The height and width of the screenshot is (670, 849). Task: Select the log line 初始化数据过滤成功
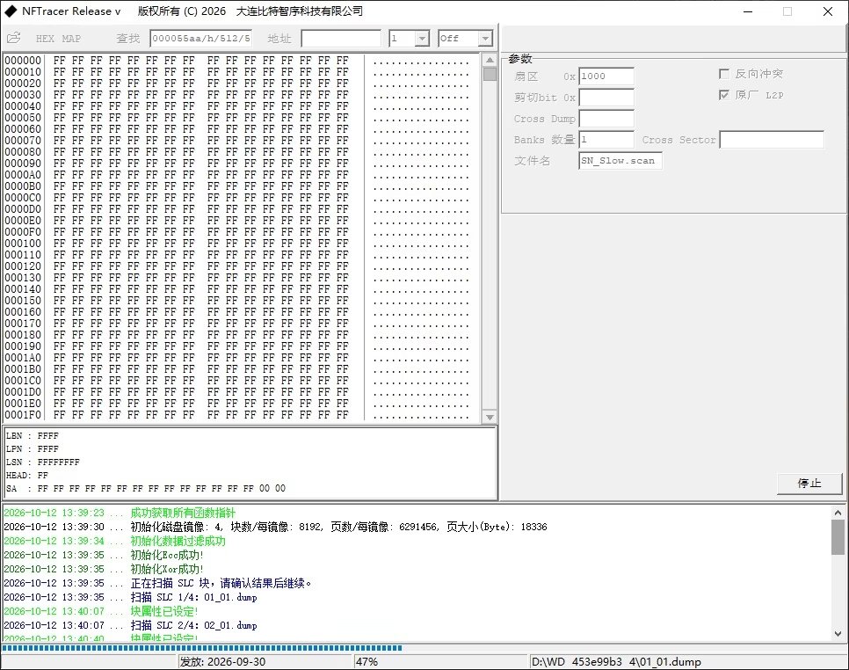(x=115, y=541)
